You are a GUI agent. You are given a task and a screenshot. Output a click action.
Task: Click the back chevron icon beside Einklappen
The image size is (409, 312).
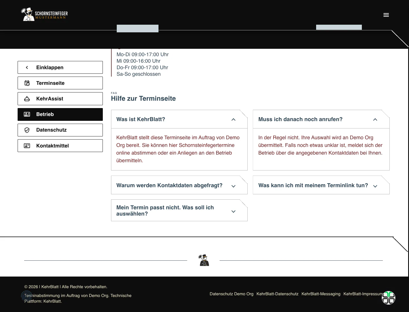[27, 68]
